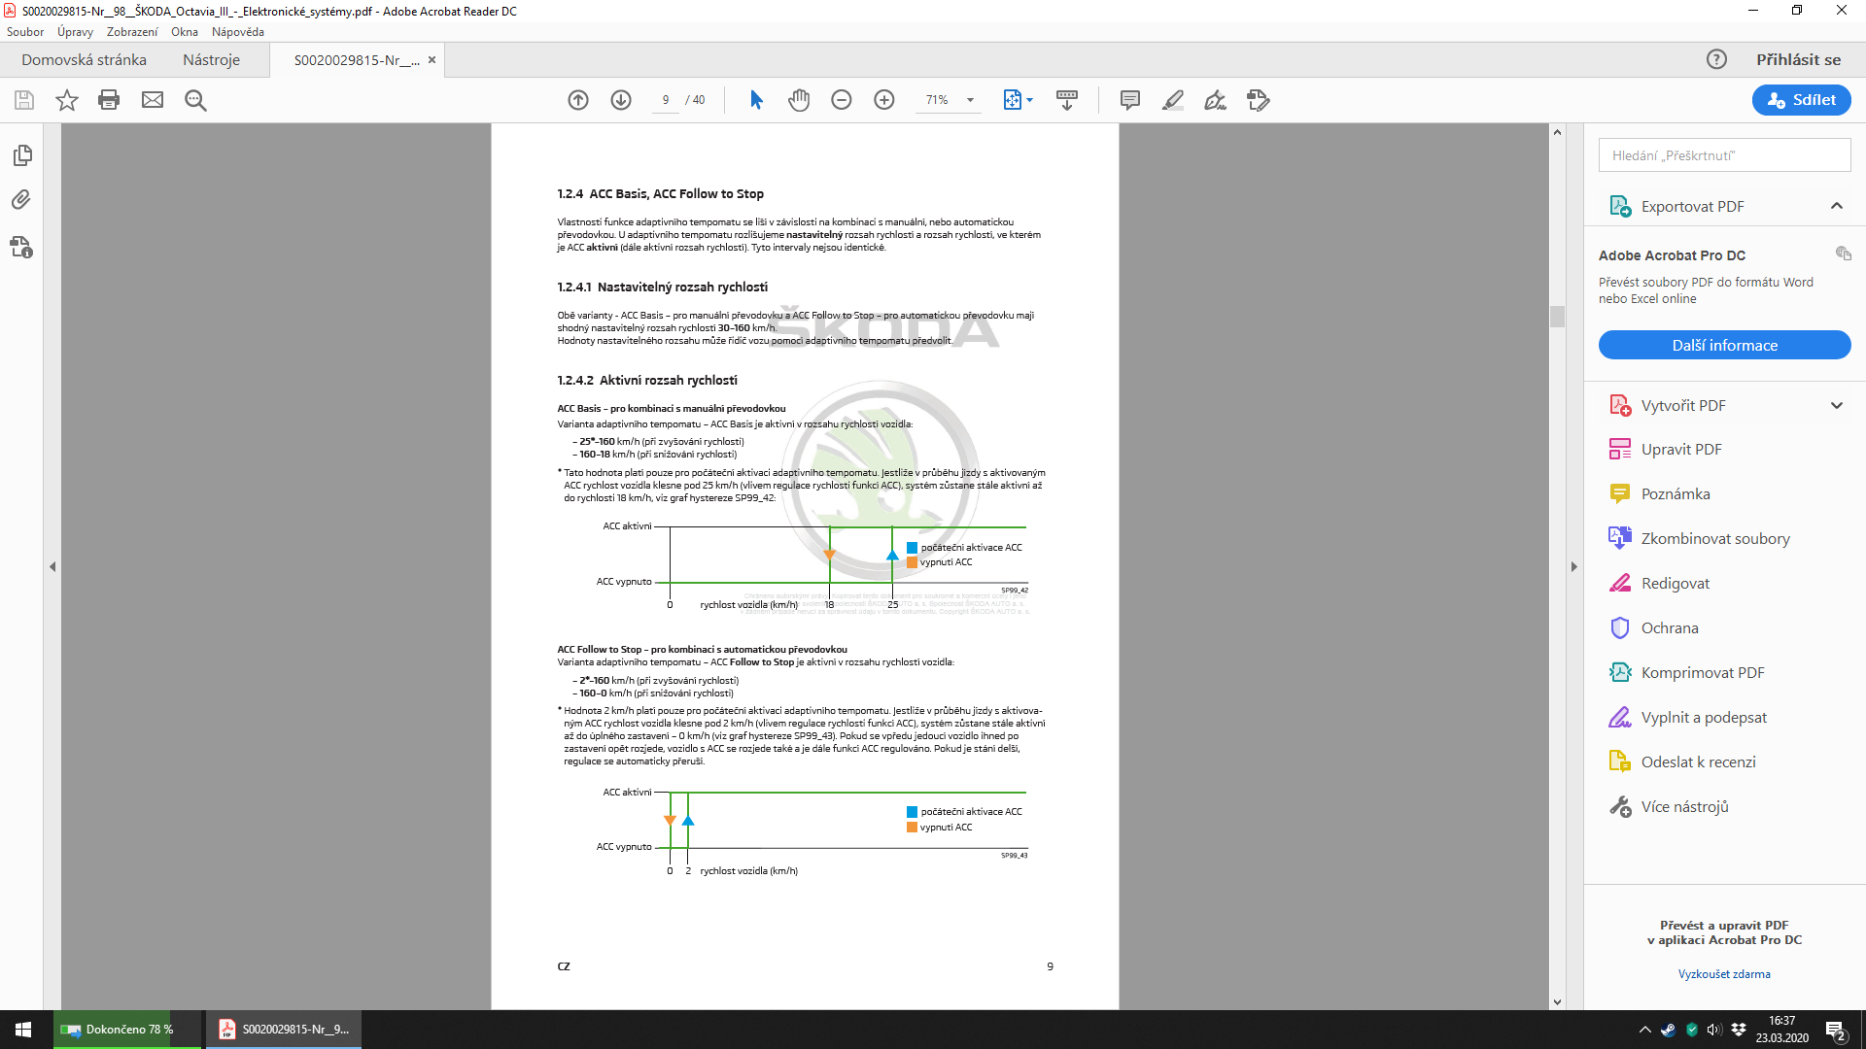Click the vertical scrollbar thumb
The width and height of the screenshot is (1866, 1049).
[1557, 317]
